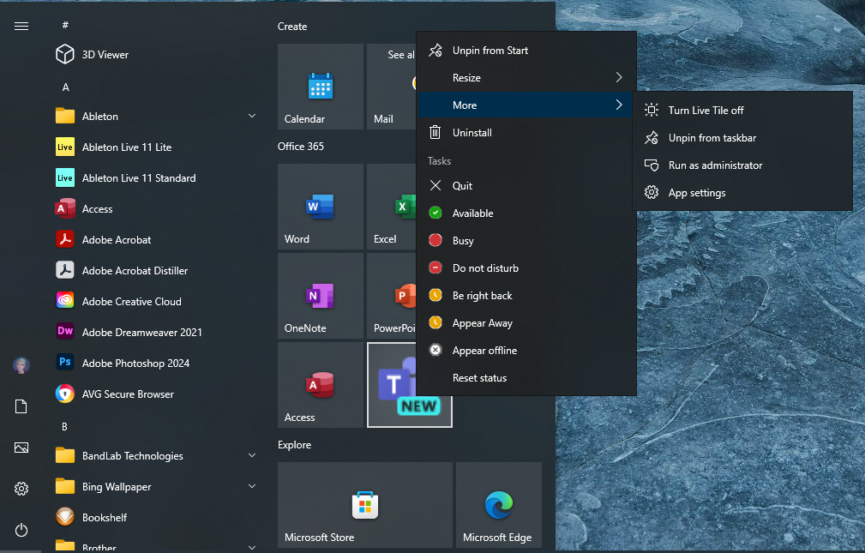This screenshot has width=865, height=553.
Task: Open AVG Secure Browser icon
Action: pos(65,394)
